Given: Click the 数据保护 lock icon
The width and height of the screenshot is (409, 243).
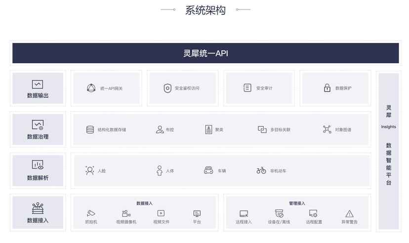Looking at the screenshot, I should tap(327, 88).
